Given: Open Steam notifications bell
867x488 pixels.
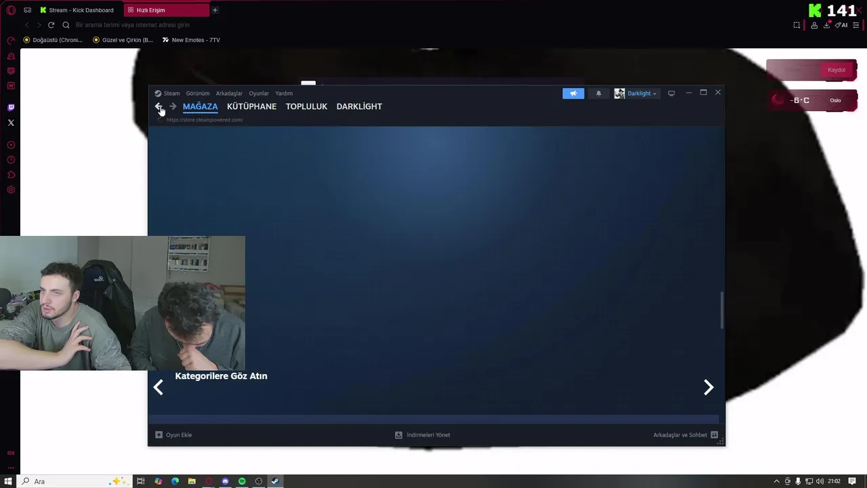Looking at the screenshot, I should coord(598,94).
